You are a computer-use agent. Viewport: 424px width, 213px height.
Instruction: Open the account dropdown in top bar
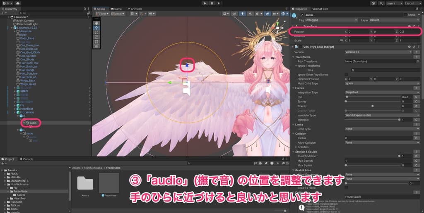click(7, 3)
